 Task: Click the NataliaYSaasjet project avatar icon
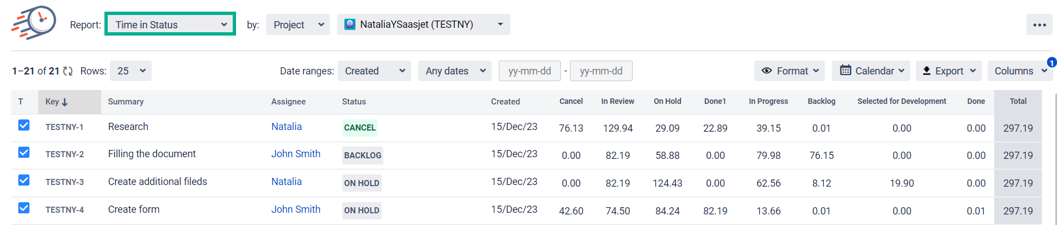click(350, 24)
